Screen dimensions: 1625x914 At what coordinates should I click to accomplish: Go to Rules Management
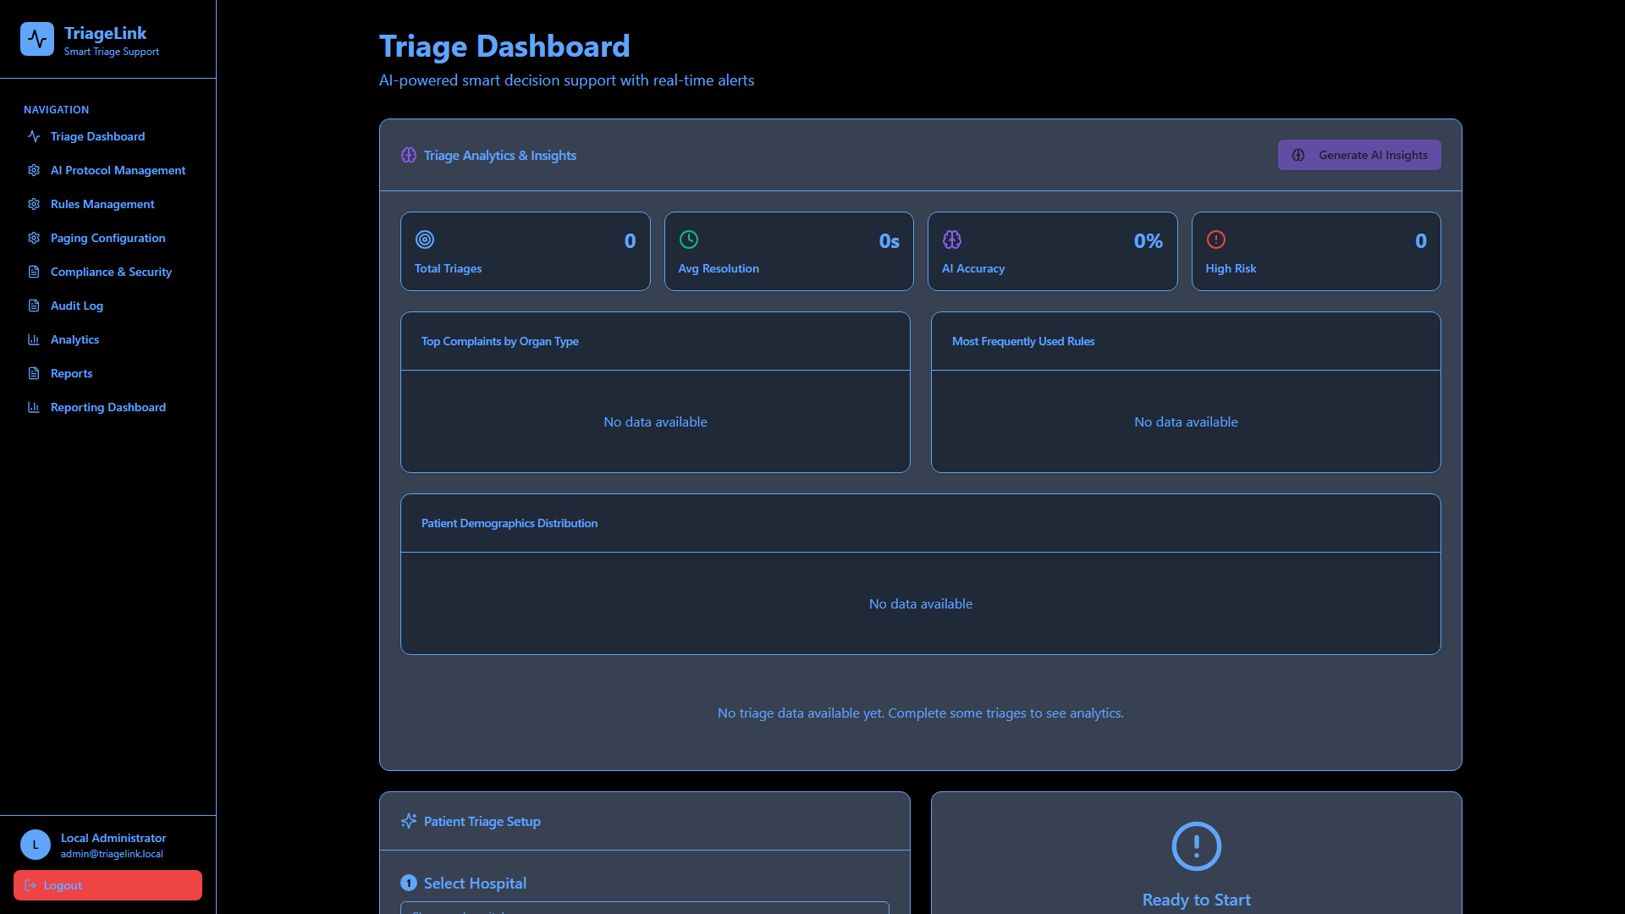[x=107, y=204]
